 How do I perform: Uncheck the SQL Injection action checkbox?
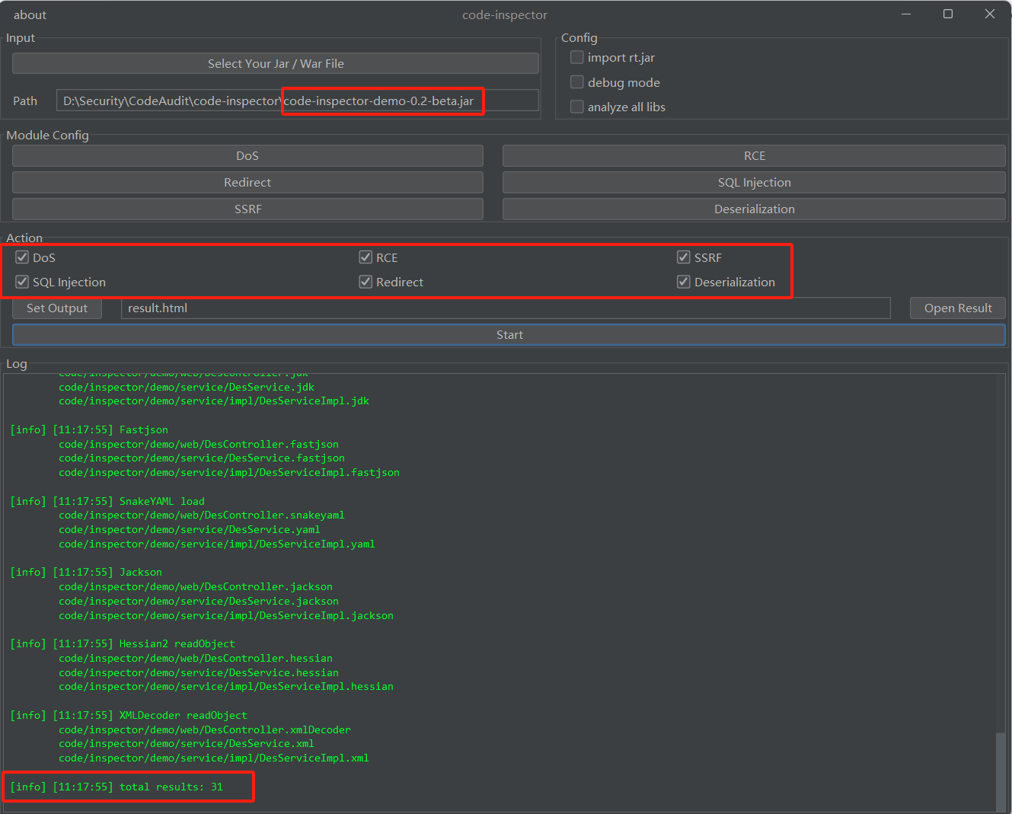pos(22,282)
